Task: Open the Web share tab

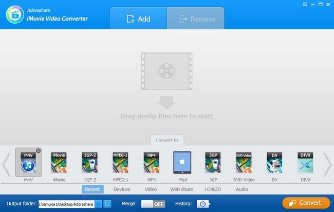Action: point(181,189)
